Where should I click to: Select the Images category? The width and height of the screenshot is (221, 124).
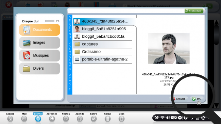click(x=39, y=42)
